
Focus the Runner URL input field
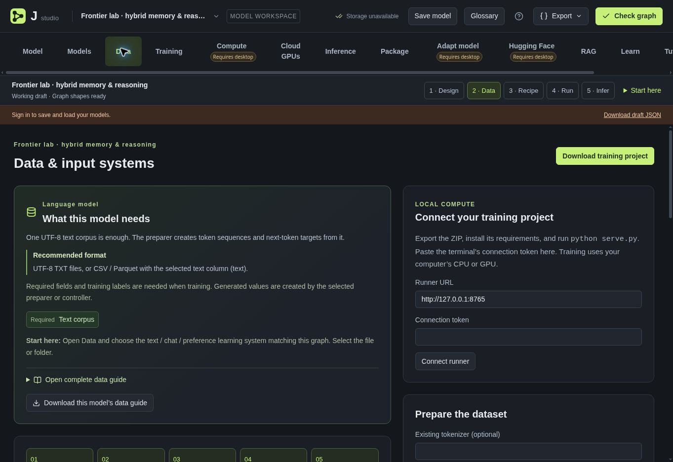coord(528,299)
